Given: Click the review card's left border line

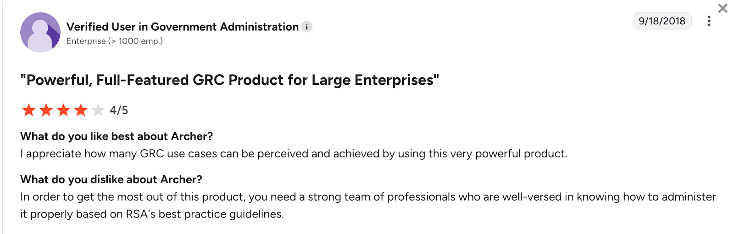Looking at the screenshot, I should 3,137.
